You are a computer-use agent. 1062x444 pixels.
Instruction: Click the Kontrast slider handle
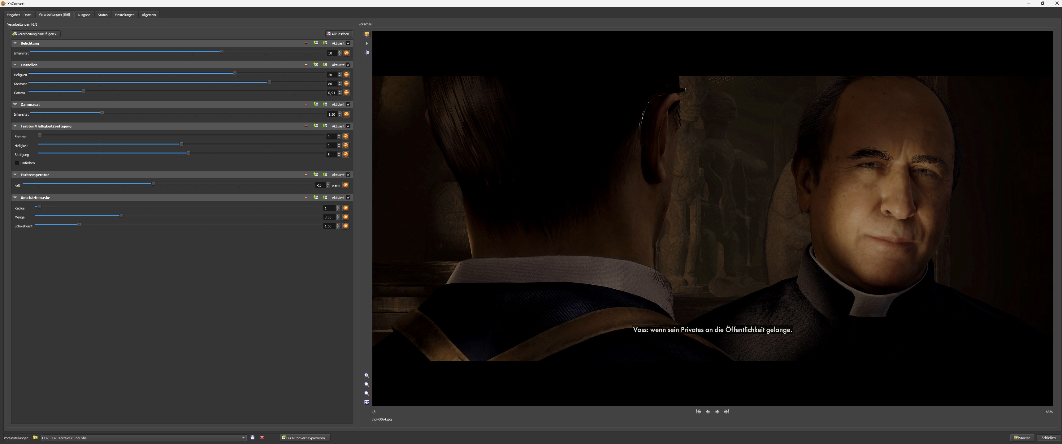269,82
